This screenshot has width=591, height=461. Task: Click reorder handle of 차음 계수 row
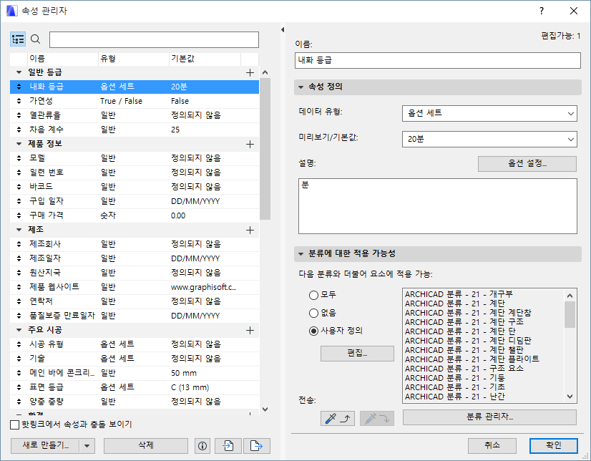pyautogui.click(x=19, y=130)
